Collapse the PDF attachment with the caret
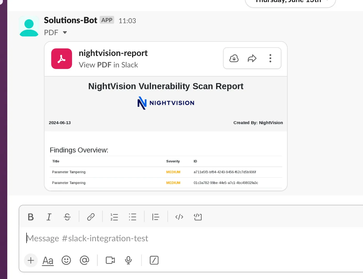Screen dimensions: 363x279 pyautogui.click(x=65, y=33)
